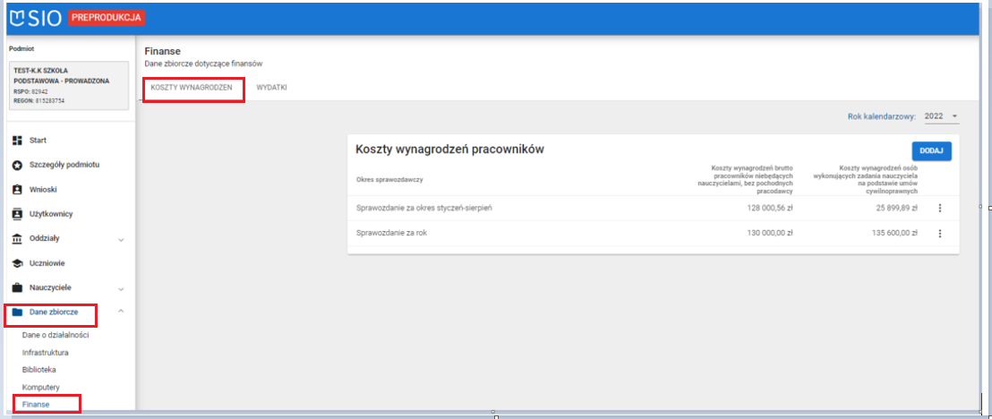Collapse the Dane zbiorcze section
The image size is (992, 419).
pyautogui.click(x=121, y=312)
